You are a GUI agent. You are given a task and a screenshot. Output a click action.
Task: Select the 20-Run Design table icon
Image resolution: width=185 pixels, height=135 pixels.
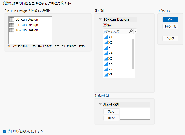point(12,20)
